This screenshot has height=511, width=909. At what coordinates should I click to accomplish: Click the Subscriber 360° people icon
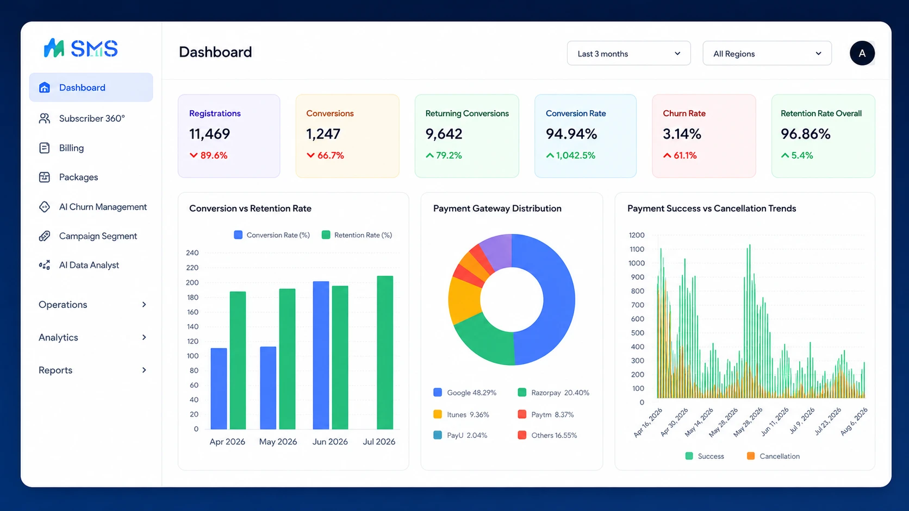point(45,118)
